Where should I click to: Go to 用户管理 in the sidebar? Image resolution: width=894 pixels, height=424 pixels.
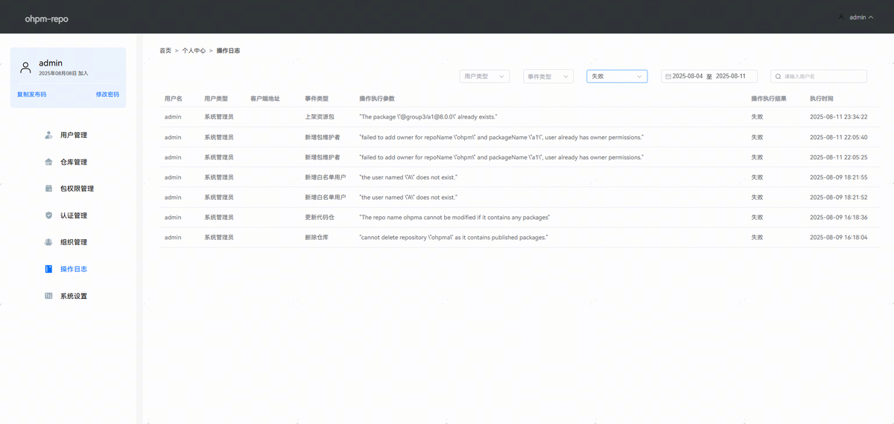coord(74,135)
